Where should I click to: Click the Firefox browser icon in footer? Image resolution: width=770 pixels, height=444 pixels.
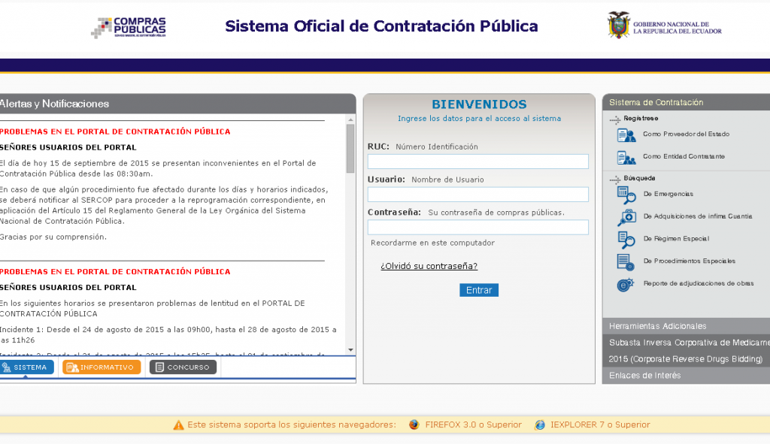414,425
